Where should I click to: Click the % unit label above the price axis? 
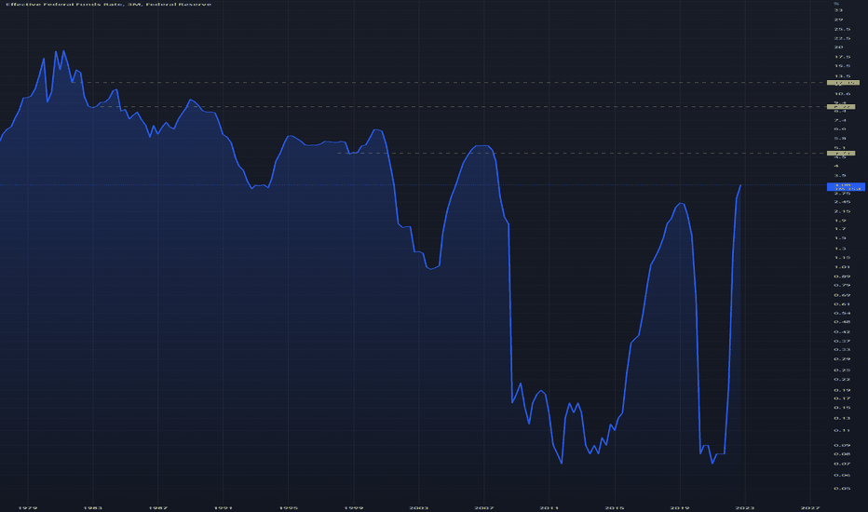point(836,4)
